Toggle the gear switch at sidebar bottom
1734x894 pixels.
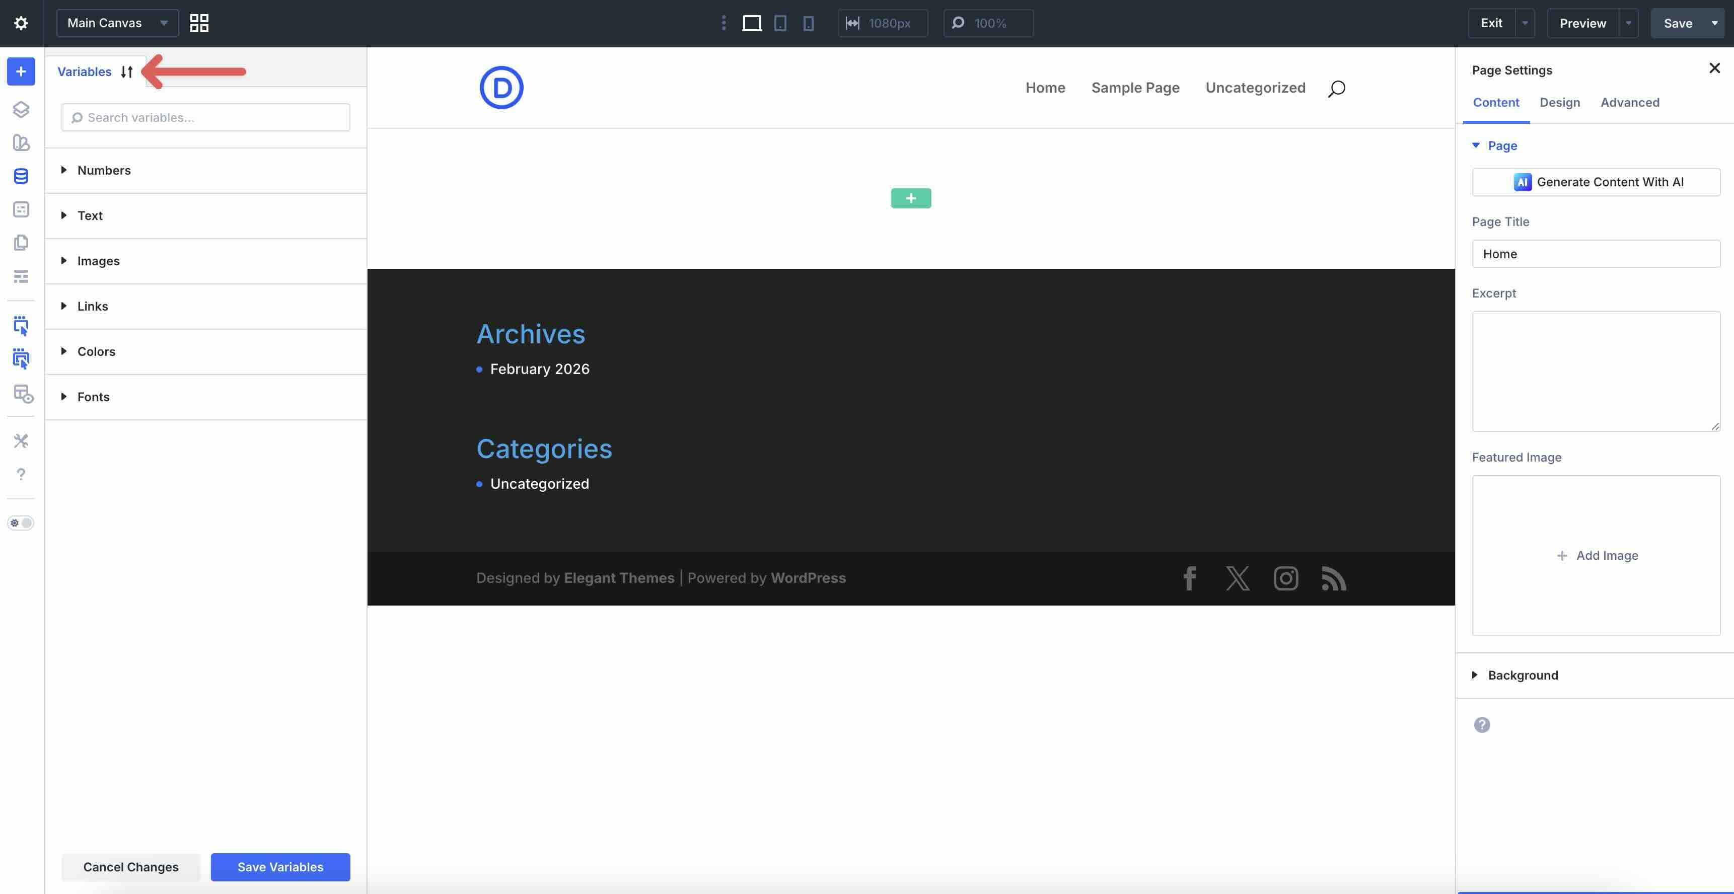(20, 523)
